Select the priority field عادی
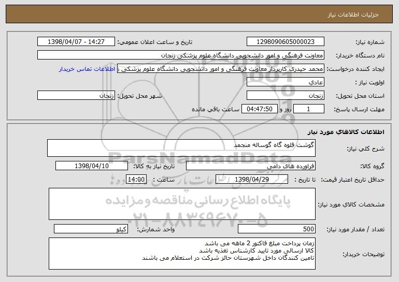The width and height of the screenshot is (399, 282). coord(285,82)
